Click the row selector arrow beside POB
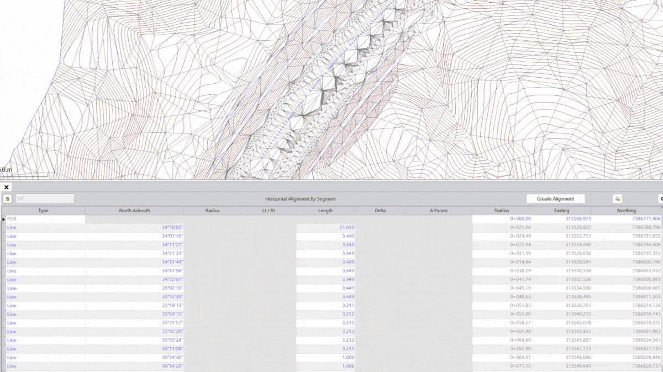This screenshot has height=372, width=663. pyautogui.click(x=3, y=219)
